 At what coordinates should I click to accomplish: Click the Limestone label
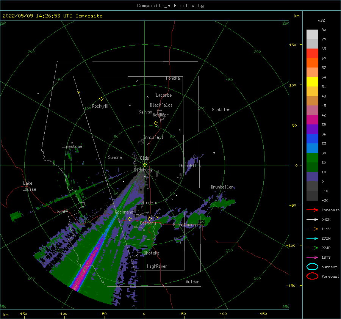pyautogui.click(x=72, y=146)
